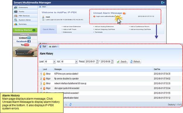183x113 pixels.
Task: Select 'disk upper quota limit exceeded' message
Action: pyautogui.click(x=67, y=88)
